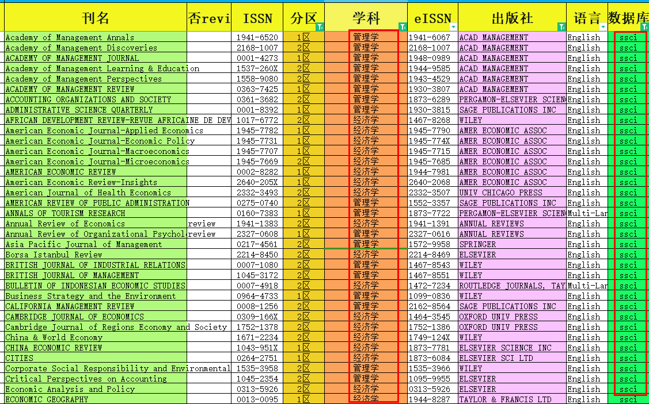Click ISSN value 1045-3172

[x=257, y=275]
